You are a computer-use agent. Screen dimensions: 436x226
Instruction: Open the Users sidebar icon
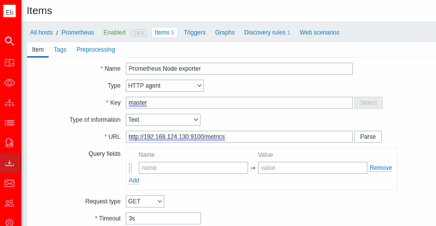coord(9,203)
